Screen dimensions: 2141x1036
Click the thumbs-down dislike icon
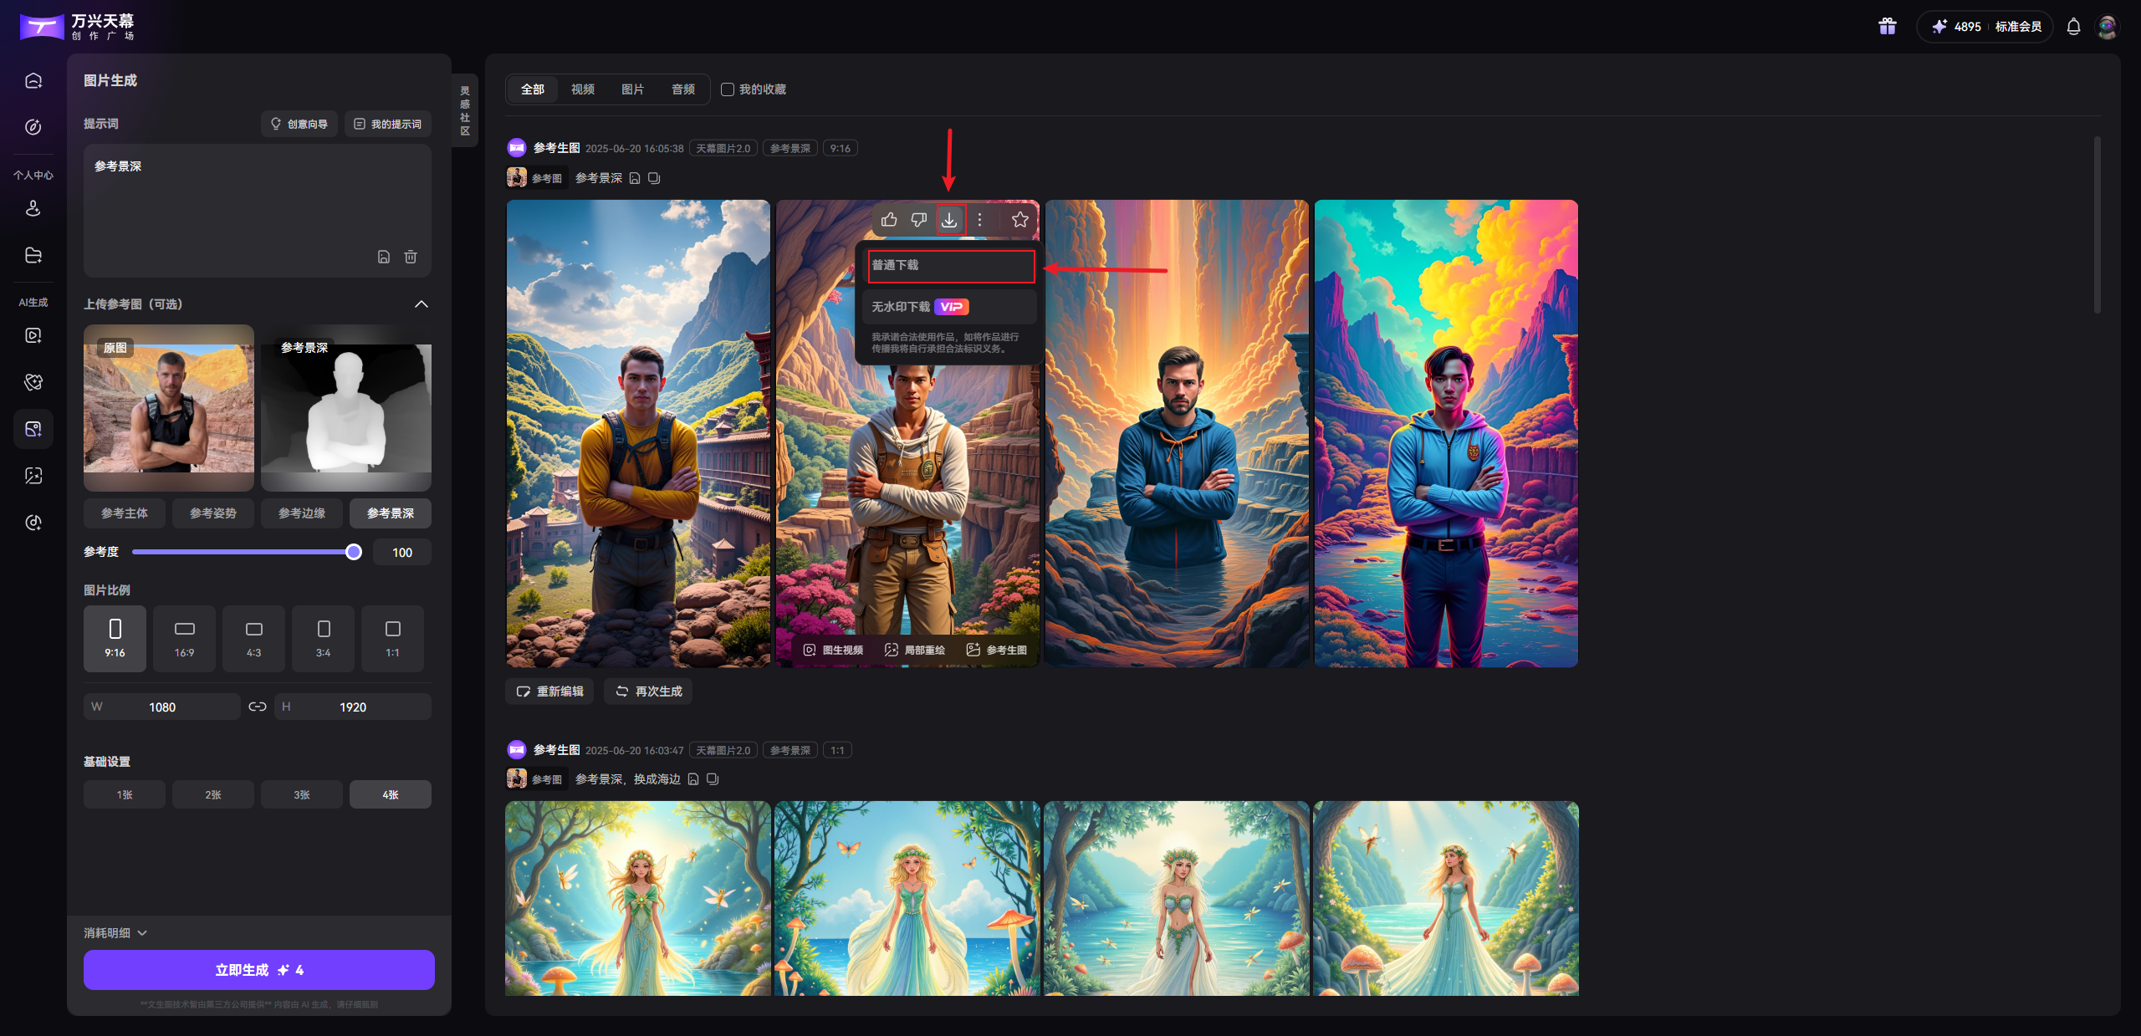click(919, 220)
